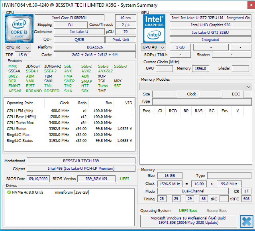The height and width of the screenshot is (231, 255).
Task: Click the µCU value 70
Action: [x=126, y=32]
